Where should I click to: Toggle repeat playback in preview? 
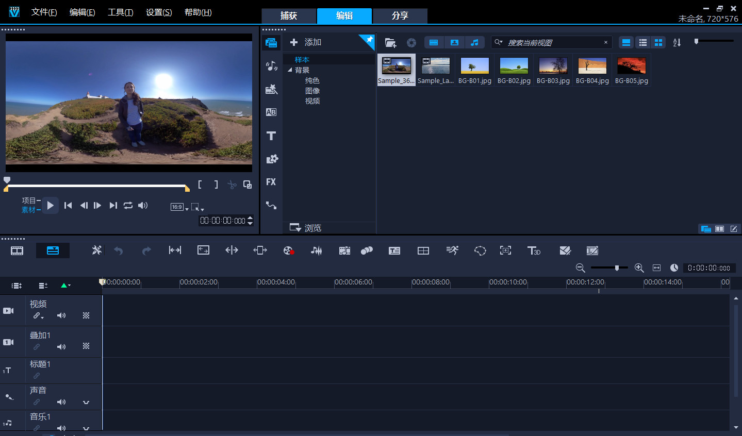[128, 205]
